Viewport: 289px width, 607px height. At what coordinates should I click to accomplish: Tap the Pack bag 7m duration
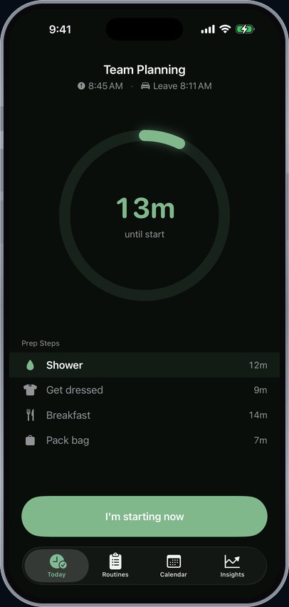click(261, 440)
